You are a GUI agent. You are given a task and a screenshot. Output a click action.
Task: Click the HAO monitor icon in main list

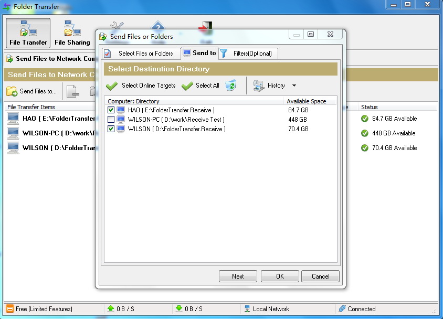click(x=13, y=118)
